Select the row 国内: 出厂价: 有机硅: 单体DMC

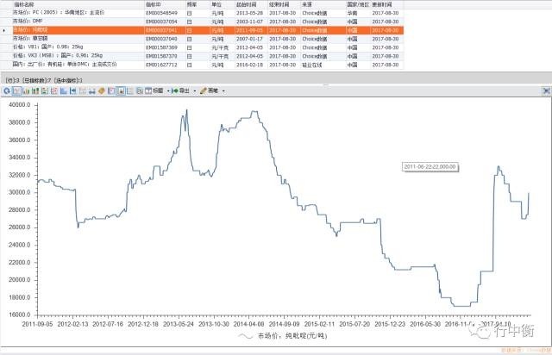(202, 65)
